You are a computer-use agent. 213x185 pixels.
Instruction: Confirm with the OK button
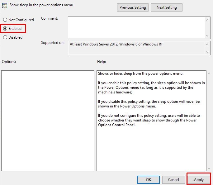click(x=148, y=180)
